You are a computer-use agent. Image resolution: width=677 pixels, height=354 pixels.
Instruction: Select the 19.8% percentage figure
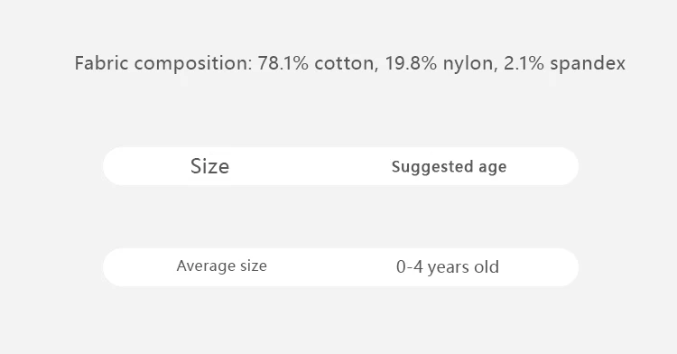tap(411, 63)
